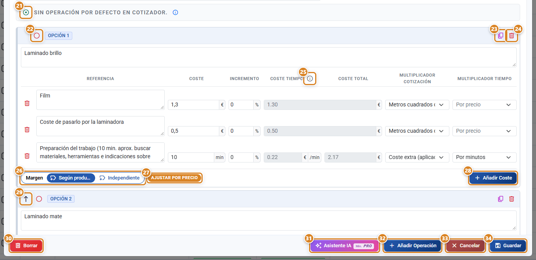The height and width of the screenshot is (260, 536).
Task: Choose 'Según produ...' margin mode
Action: click(71, 178)
